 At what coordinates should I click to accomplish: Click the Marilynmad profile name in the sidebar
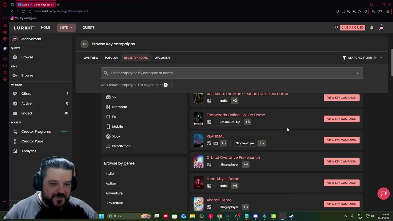pyautogui.click(x=31, y=39)
